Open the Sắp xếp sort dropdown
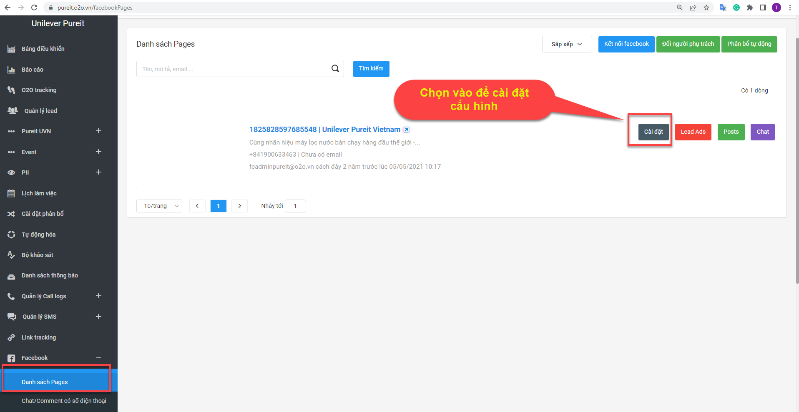799x412 pixels. point(567,44)
